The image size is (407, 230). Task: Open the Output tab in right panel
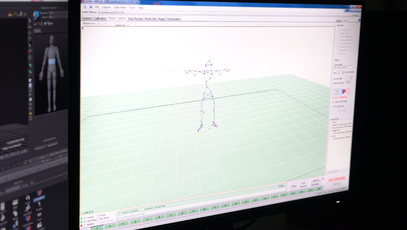tap(345, 20)
